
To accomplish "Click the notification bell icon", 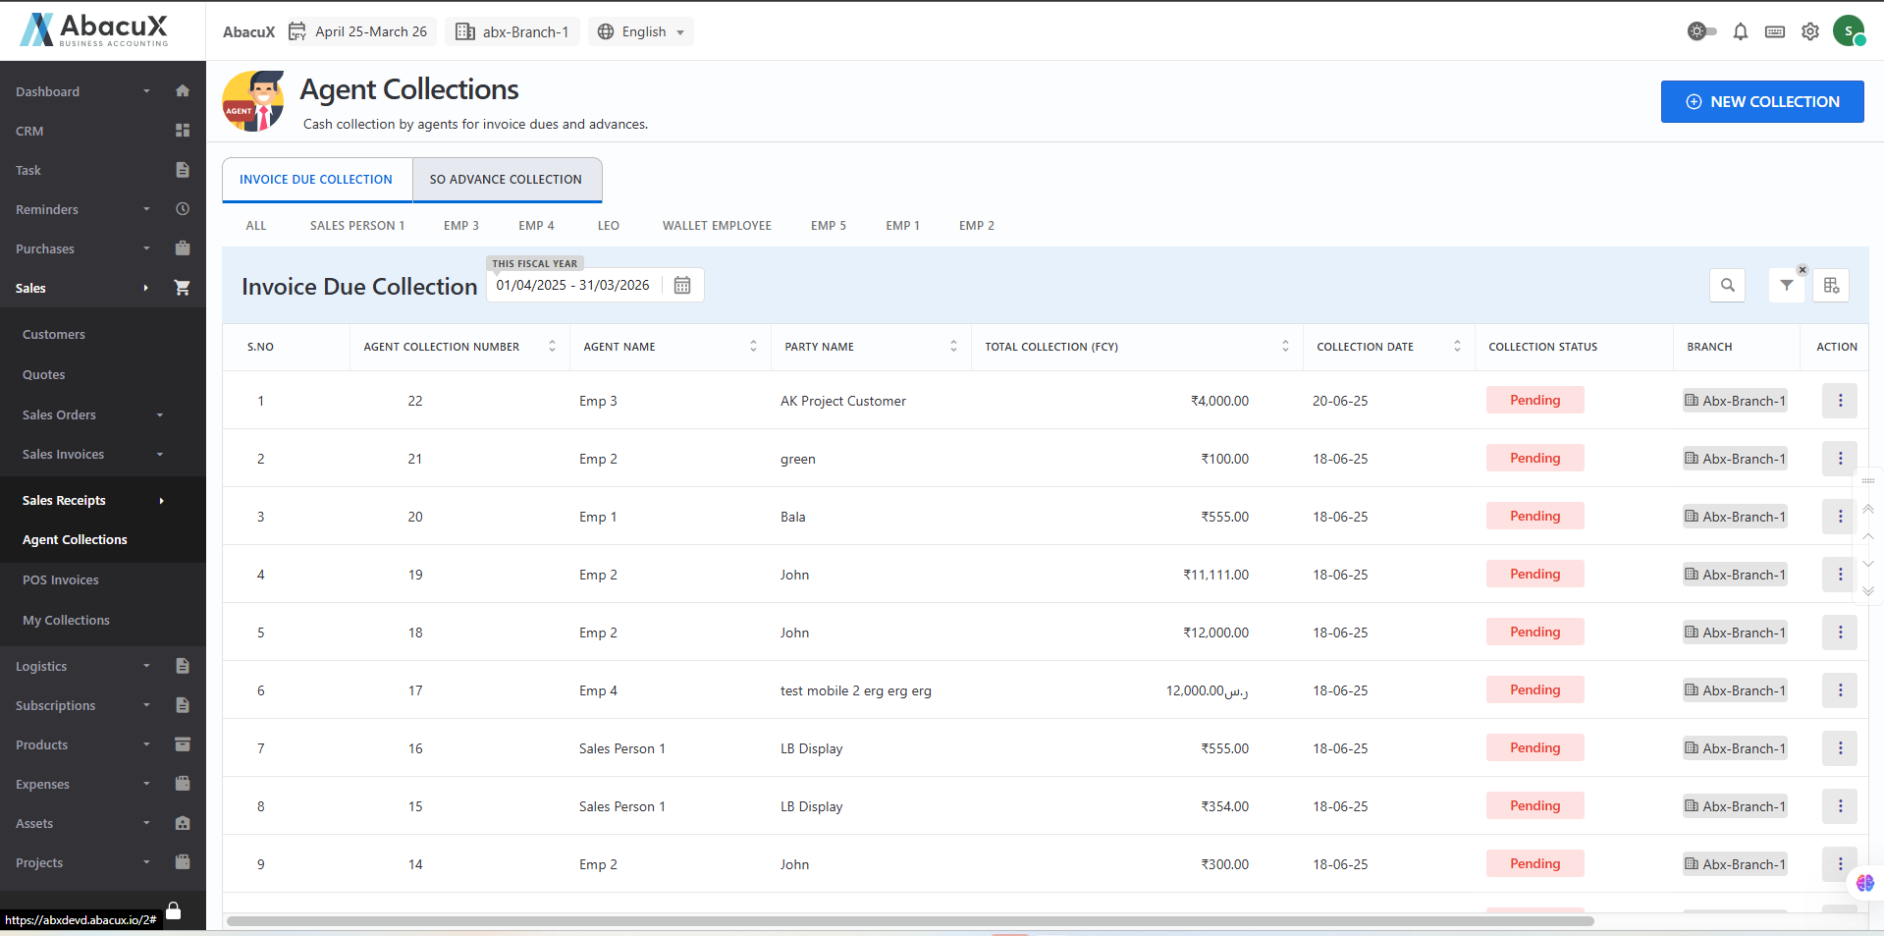I will [1740, 31].
